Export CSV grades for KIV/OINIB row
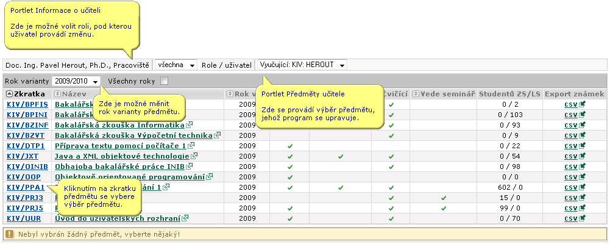Screen dimensions: 610x244 point(575,167)
